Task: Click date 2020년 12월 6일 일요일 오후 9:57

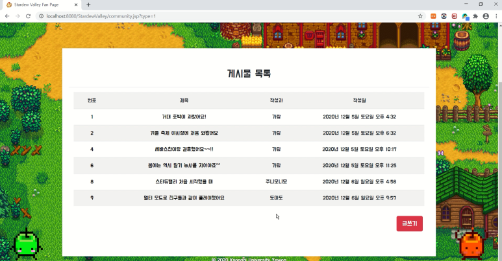Action: [359, 198]
